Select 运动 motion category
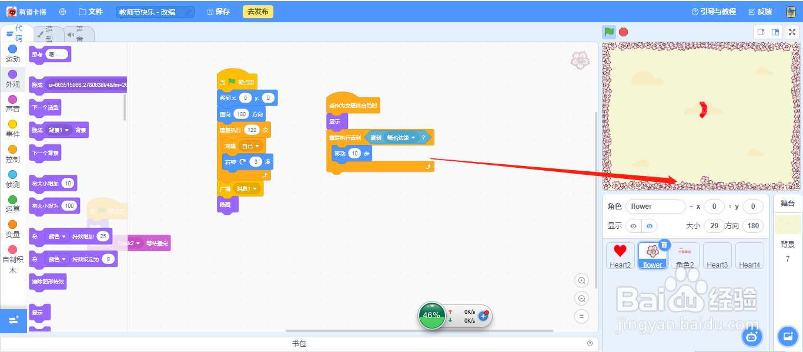 pos(13,54)
